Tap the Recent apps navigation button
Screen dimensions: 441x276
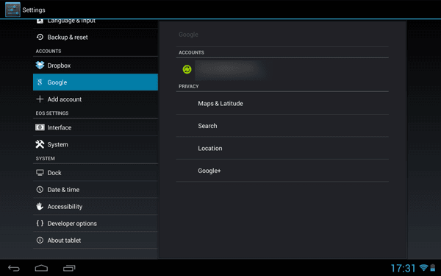[69, 268]
